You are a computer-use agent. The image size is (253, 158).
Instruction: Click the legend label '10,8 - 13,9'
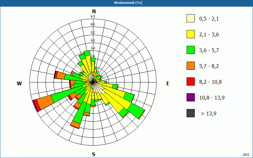(212, 98)
